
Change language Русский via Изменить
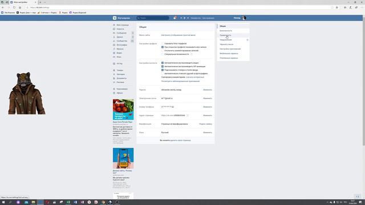pyautogui.click(x=208, y=133)
